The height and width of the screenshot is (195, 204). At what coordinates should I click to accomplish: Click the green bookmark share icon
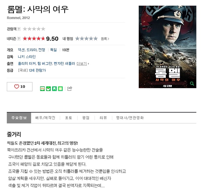pos(54,88)
